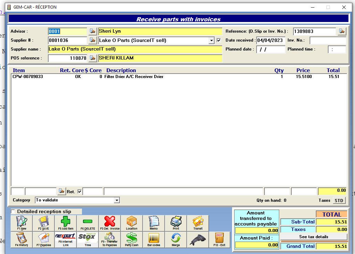Screen dimensions: 355x254
Task: Toggle the checkbox beside supplier dropdown
Action: pyautogui.click(x=219, y=40)
